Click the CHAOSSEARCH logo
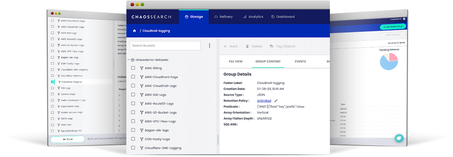This screenshot has width=453, height=157. [x=151, y=17]
